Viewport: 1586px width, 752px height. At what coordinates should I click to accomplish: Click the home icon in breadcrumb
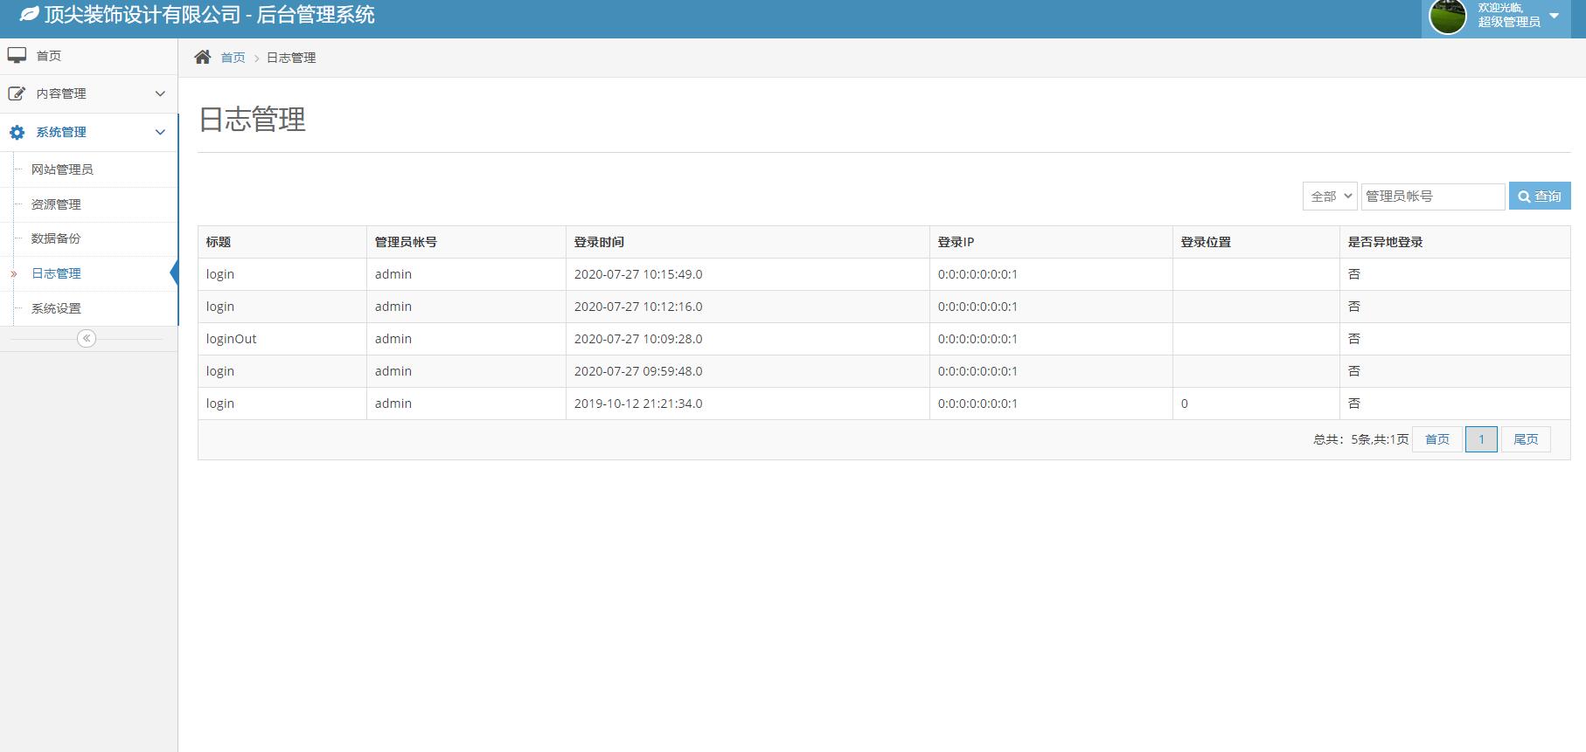(203, 58)
